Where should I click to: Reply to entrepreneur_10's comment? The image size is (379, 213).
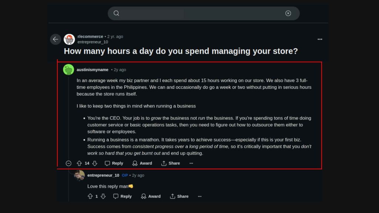click(122, 196)
